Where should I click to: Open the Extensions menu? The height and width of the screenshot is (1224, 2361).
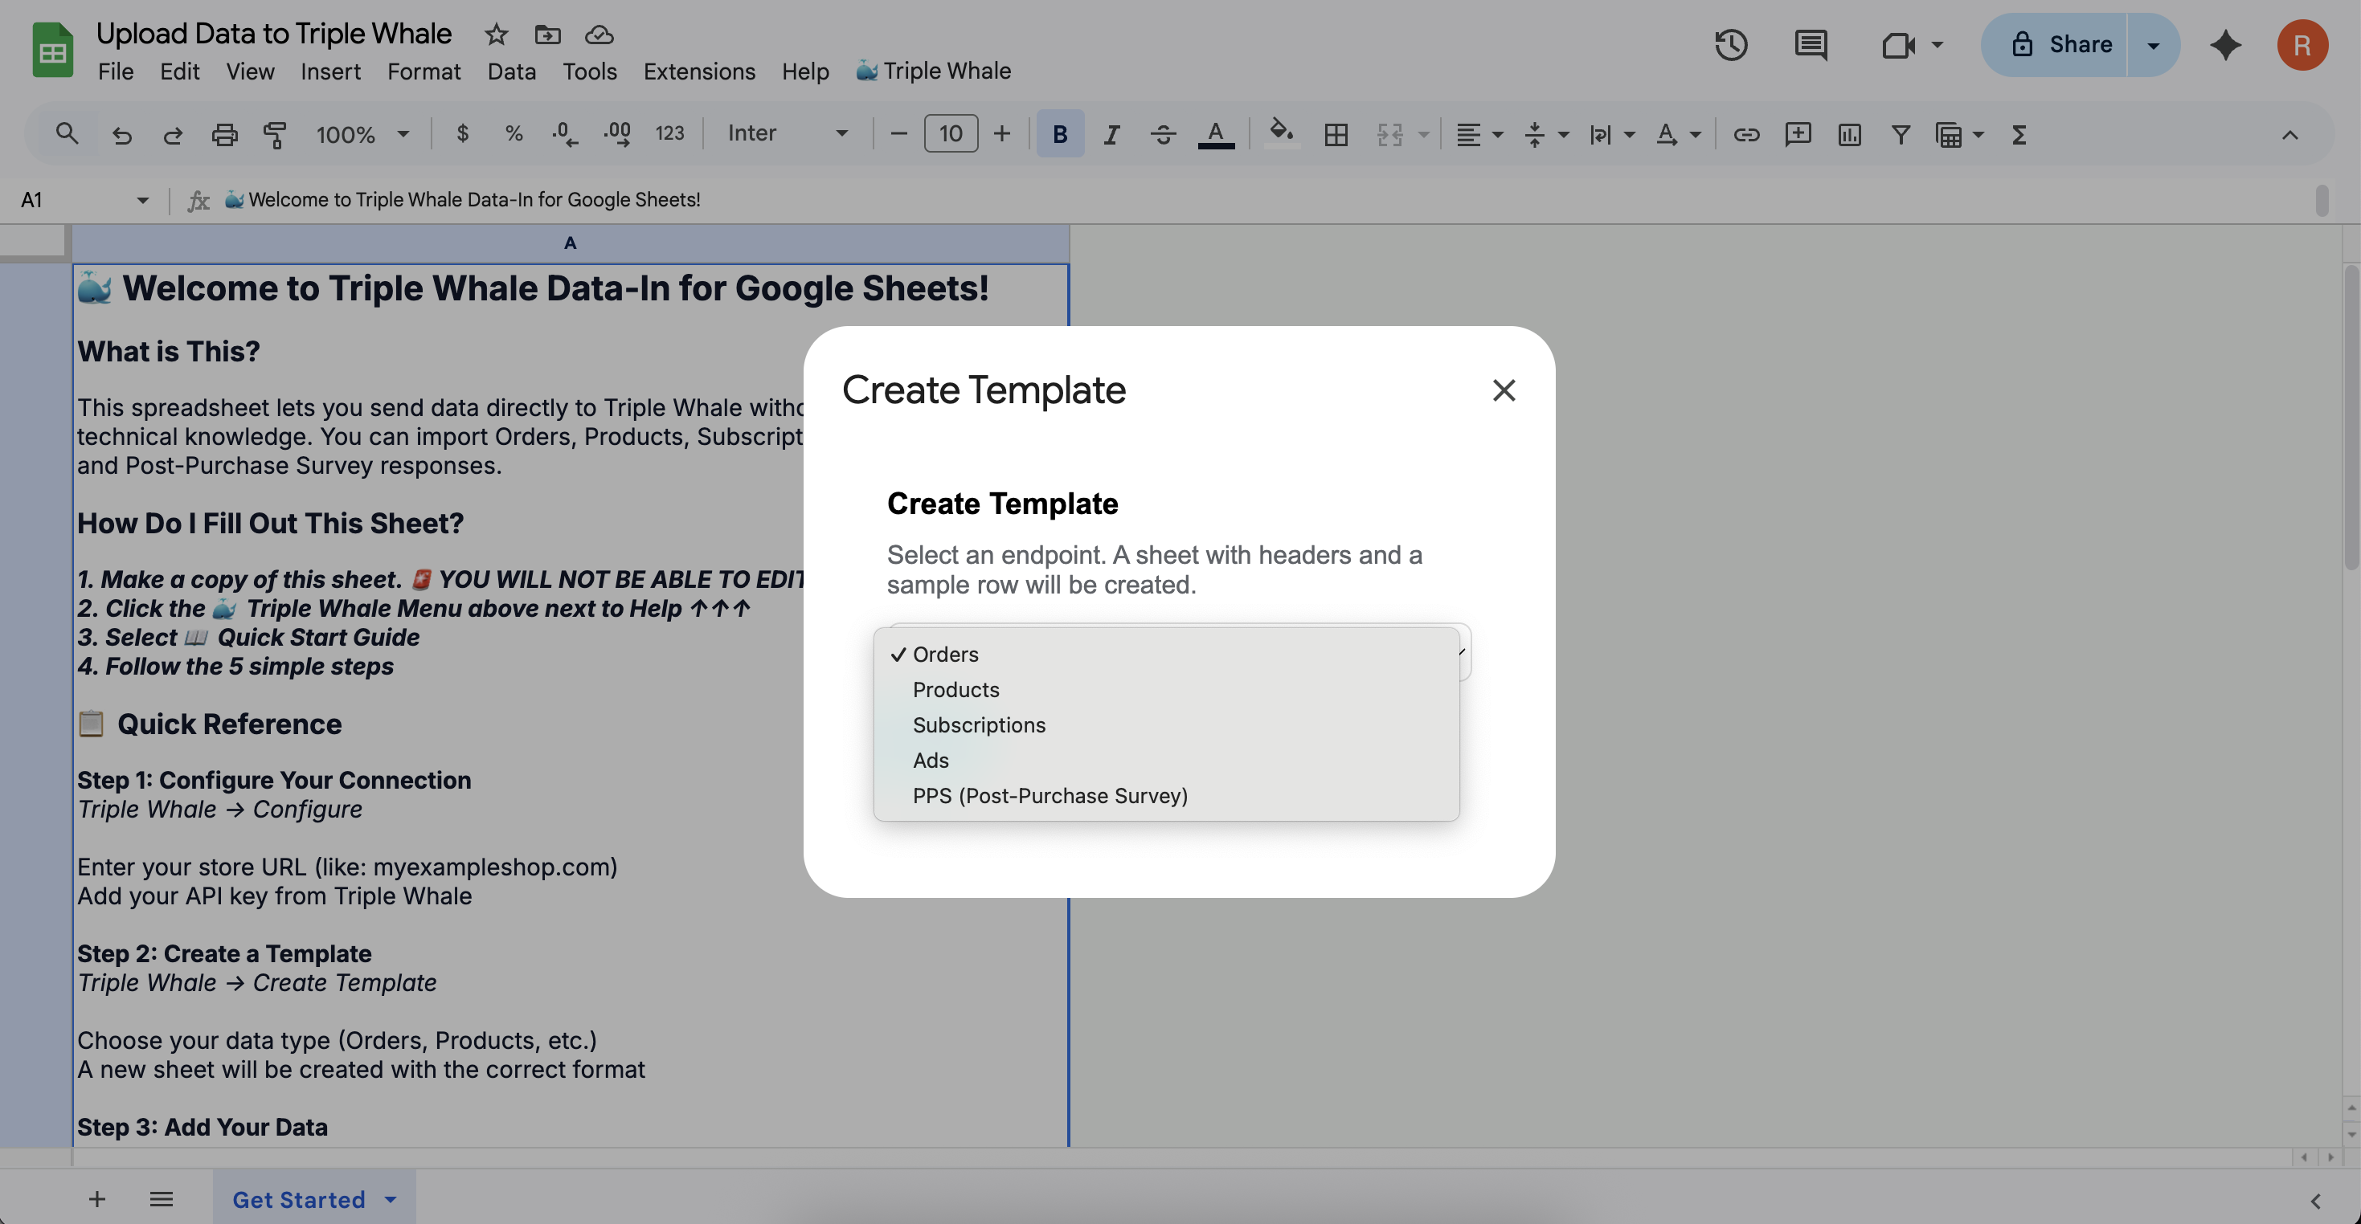(x=698, y=71)
